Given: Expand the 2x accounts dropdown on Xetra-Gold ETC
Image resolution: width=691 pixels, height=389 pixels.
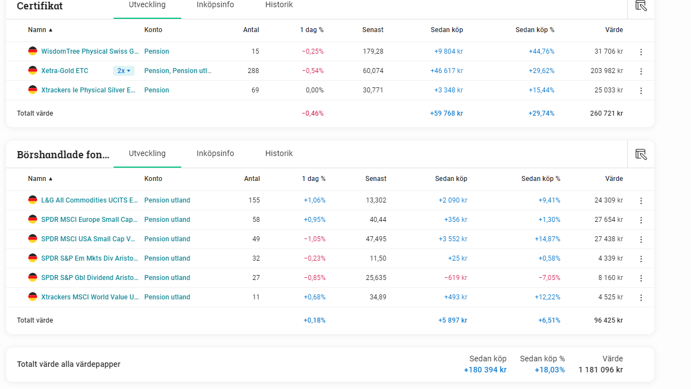Looking at the screenshot, I should coord(124,71).
